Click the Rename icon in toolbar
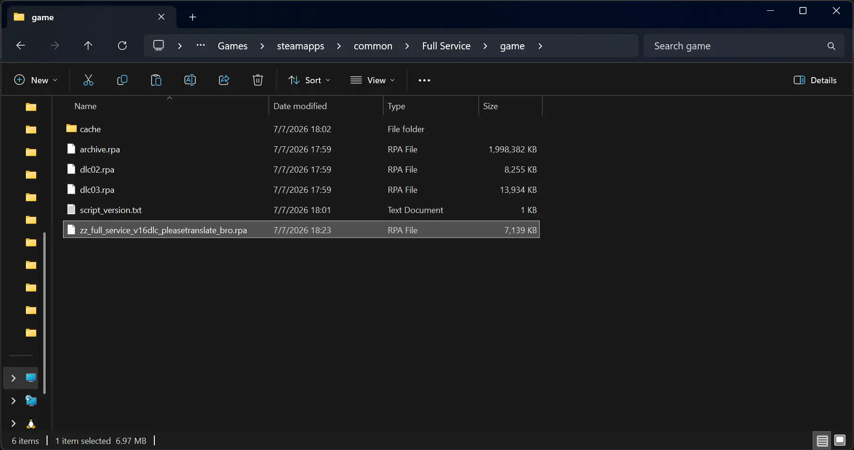Image resolution: width=854 pixels, height=450 pixels. click(190, 80)
